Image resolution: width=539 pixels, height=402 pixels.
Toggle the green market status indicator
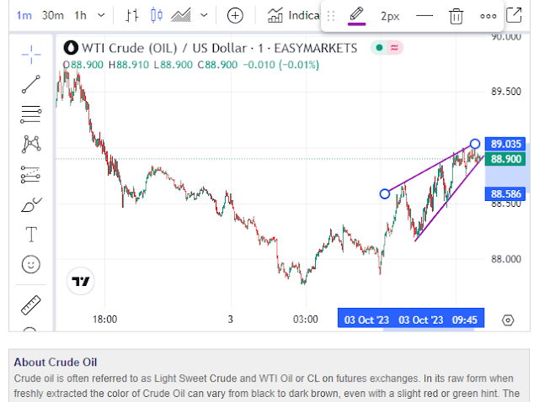click(x=379, y=48)
